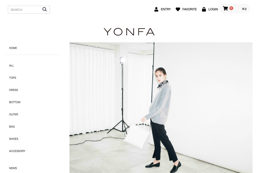Select BOTTOM in the sidebar
Screen dimensions: 266x173
coord(15,102)
